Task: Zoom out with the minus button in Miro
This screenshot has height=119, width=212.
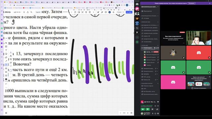Action: (121, 113)
